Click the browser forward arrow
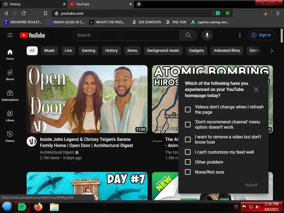The image size is (284, 213). (x=15, y=13)
